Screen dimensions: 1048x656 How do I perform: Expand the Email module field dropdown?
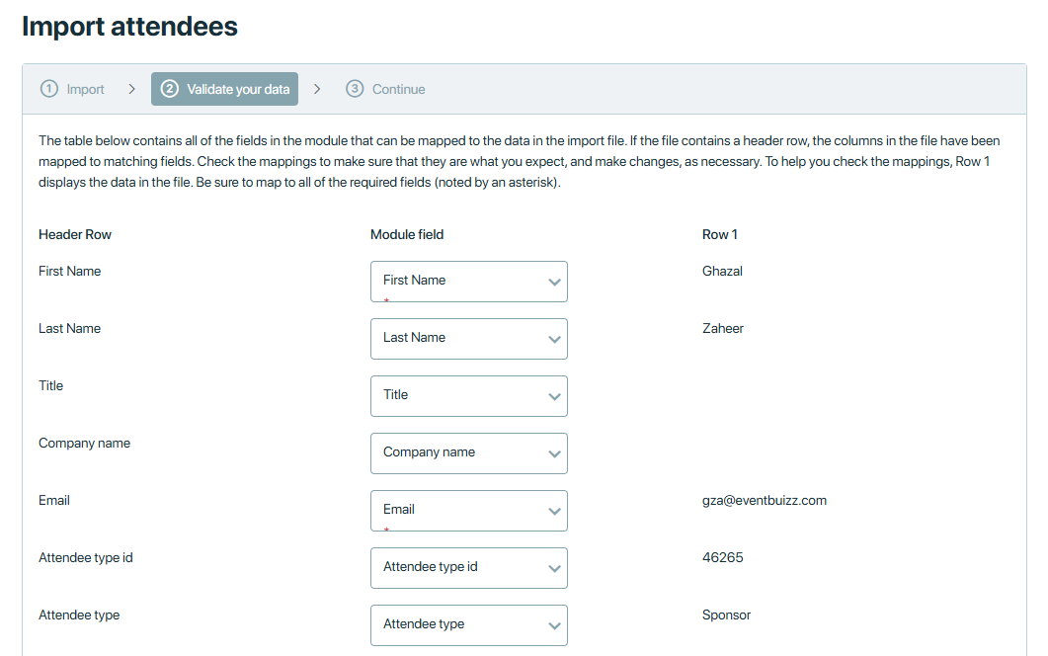468,511
